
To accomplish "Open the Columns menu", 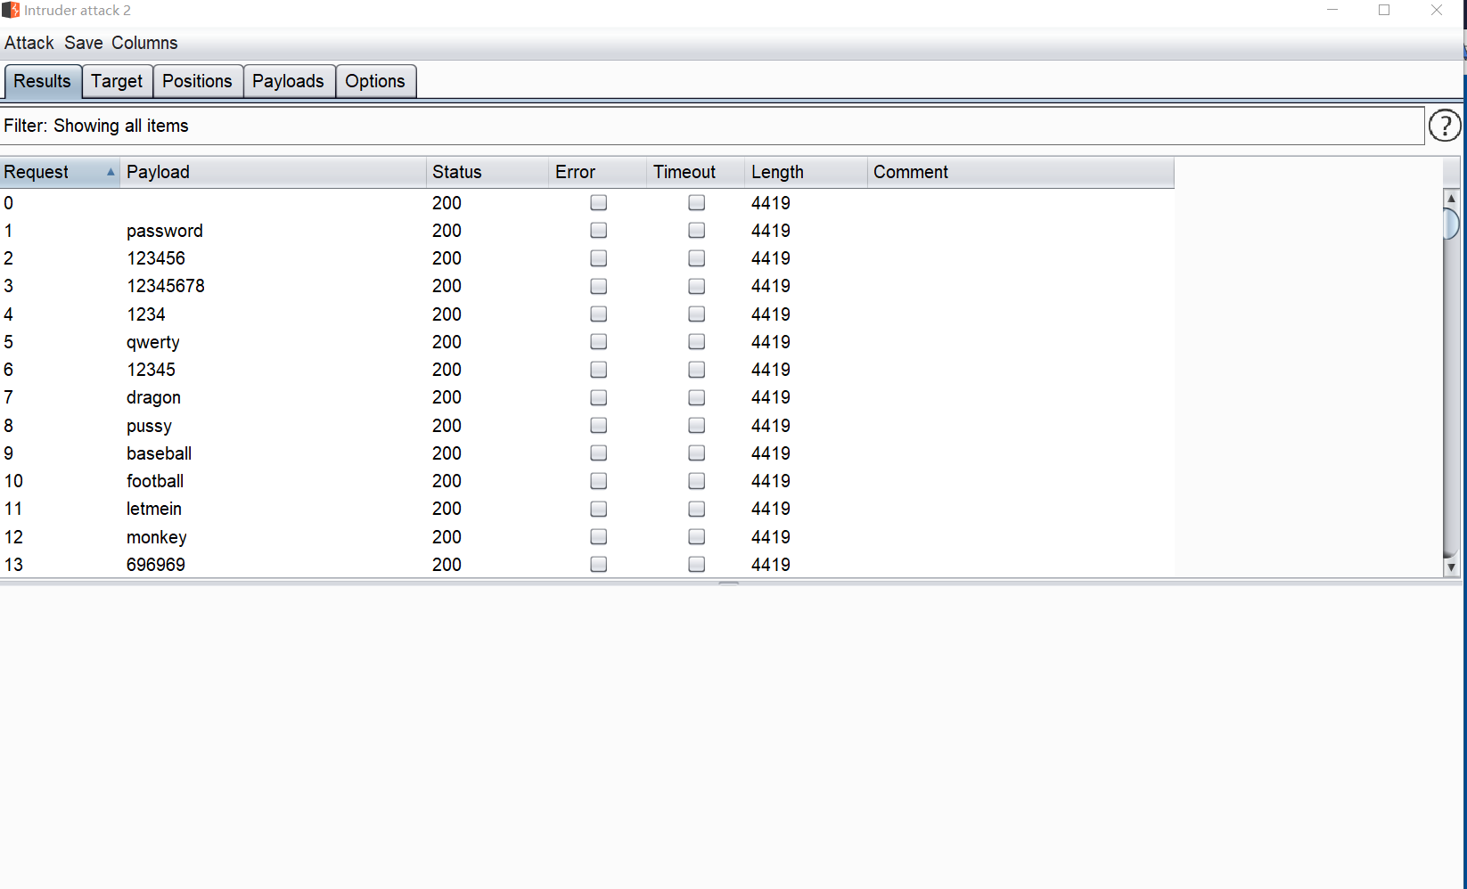I will click(144, 43).
